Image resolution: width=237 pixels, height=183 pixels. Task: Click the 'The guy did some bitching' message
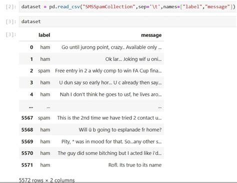109,153
